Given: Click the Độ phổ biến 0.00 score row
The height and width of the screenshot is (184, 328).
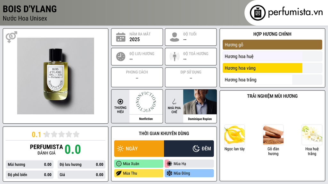Looking at the screenshot, I should [x=29, y=175].
